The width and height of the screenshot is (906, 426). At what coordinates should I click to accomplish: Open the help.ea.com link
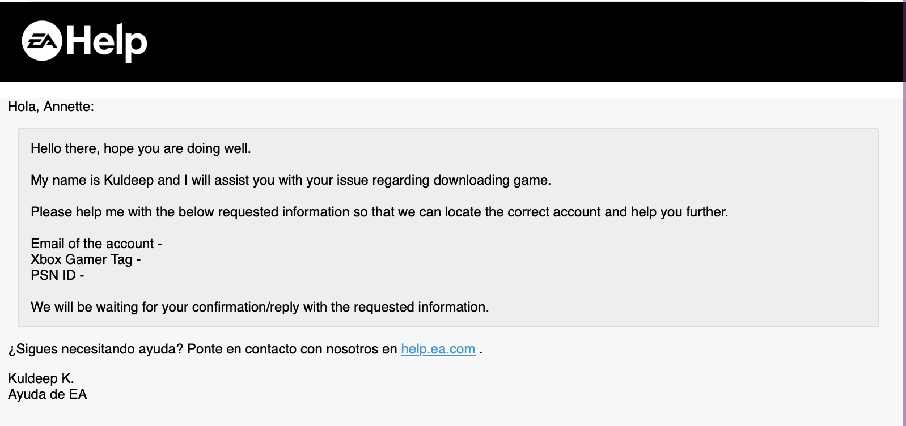(x=438, y=349)
